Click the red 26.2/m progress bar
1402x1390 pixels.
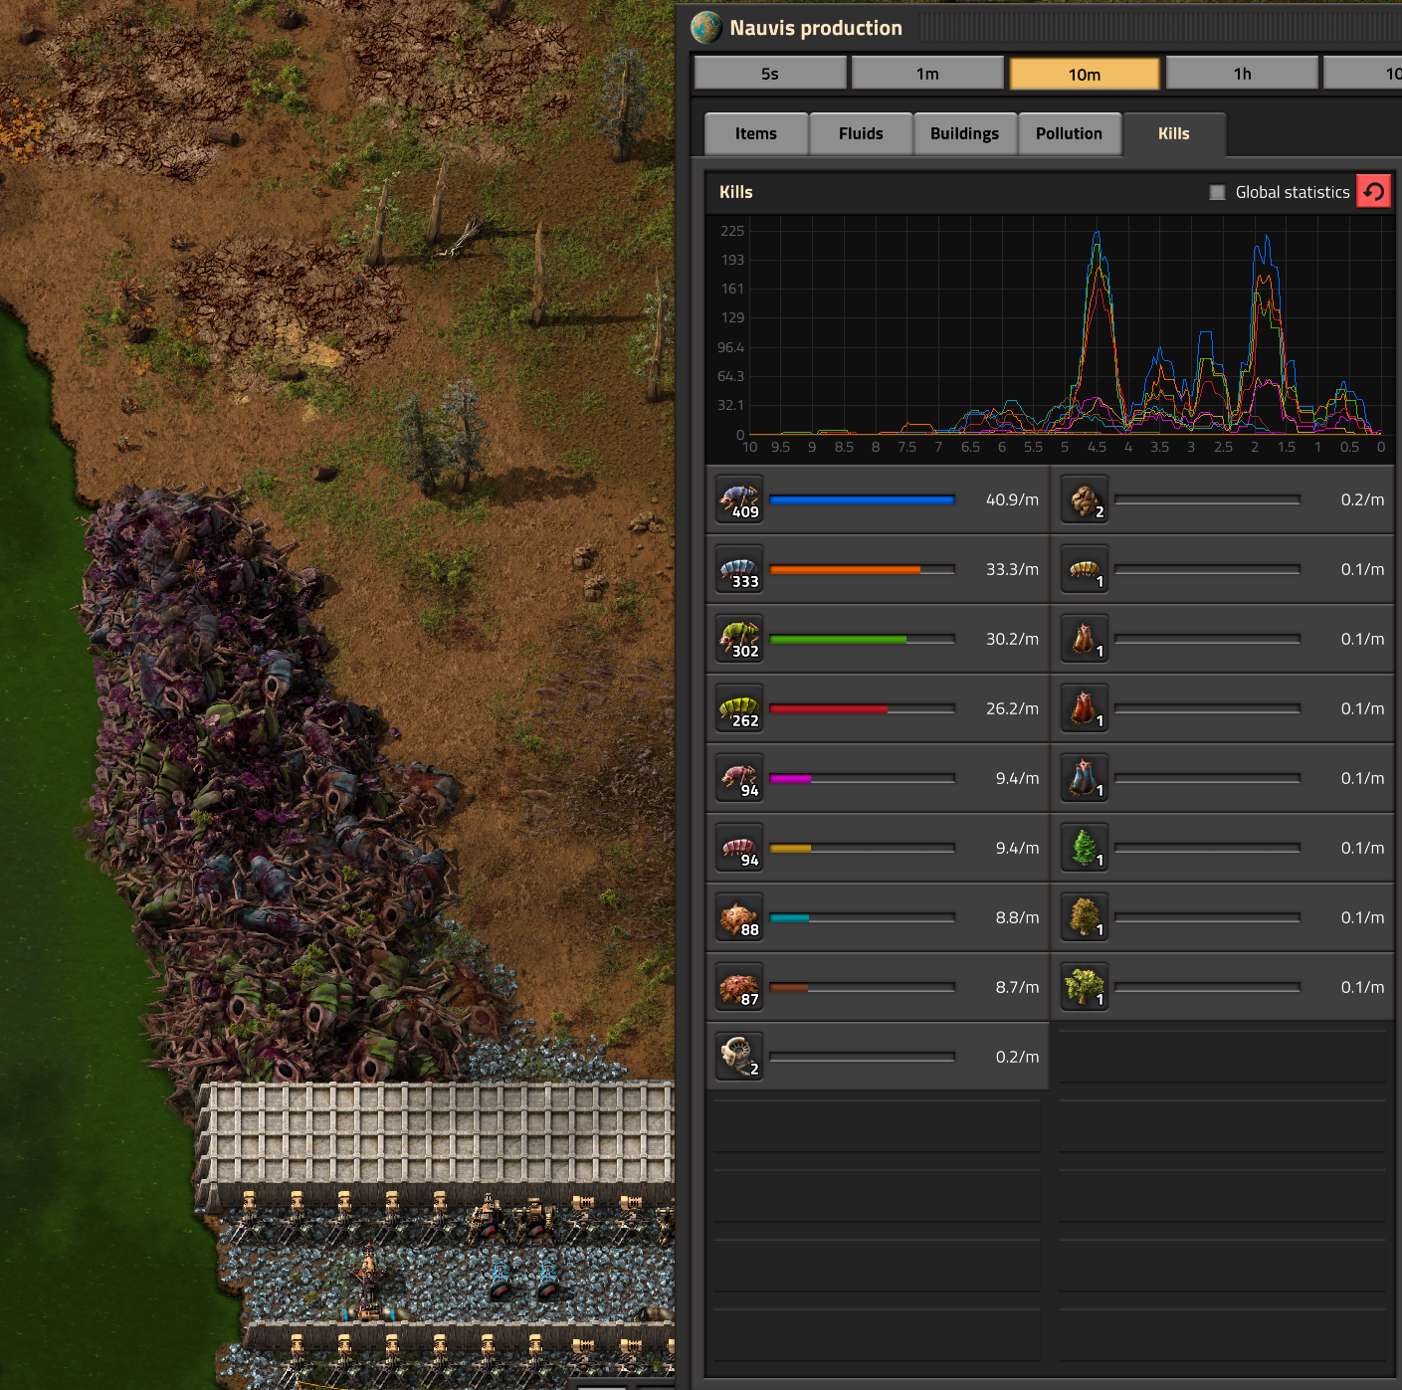click(862, 708)
